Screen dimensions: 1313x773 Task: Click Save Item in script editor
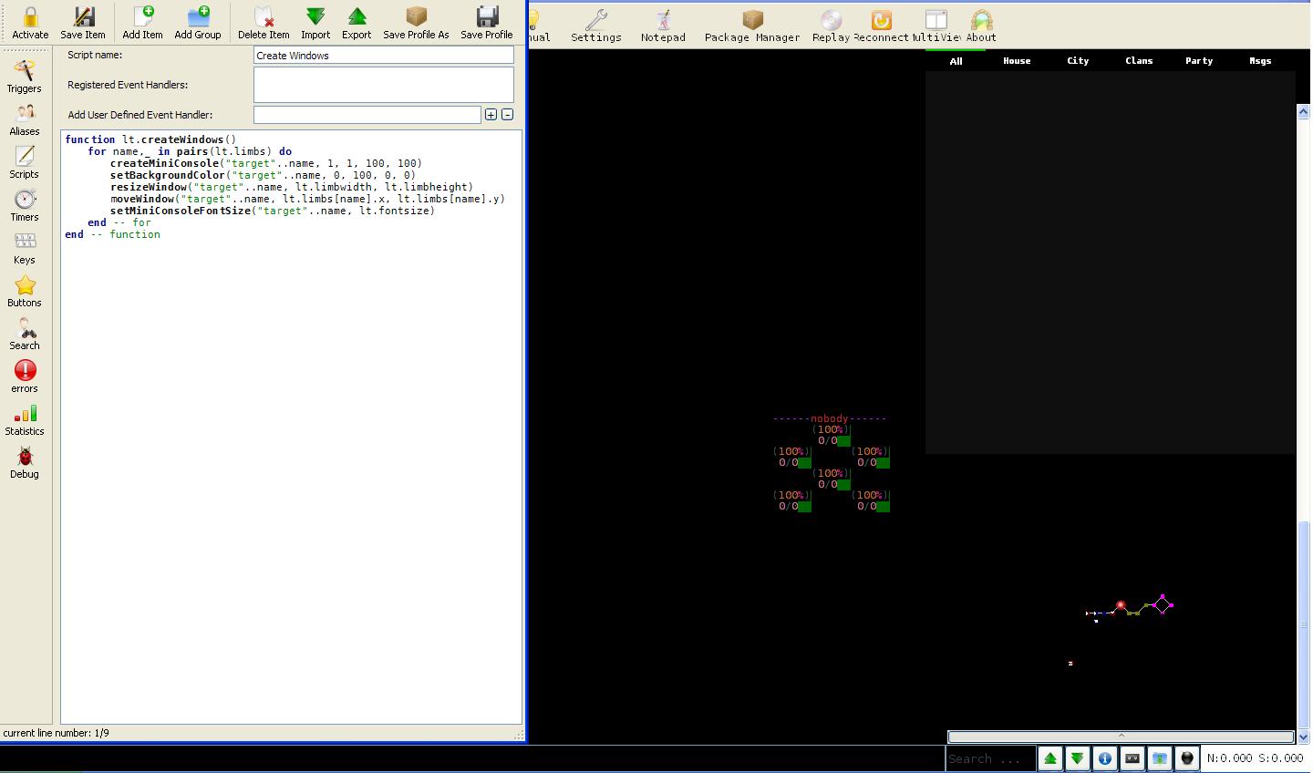pos(83,22)
